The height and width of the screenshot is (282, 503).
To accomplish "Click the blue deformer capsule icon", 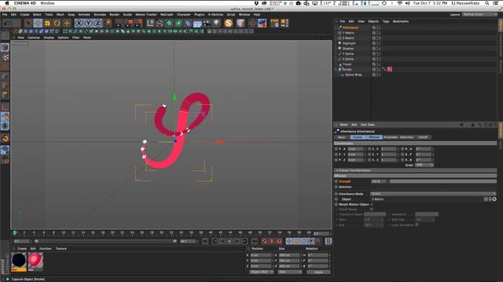I will click(x=188, y=23).
